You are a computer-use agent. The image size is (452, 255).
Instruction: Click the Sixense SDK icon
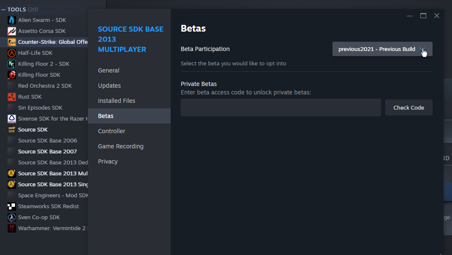coord(11,119)
